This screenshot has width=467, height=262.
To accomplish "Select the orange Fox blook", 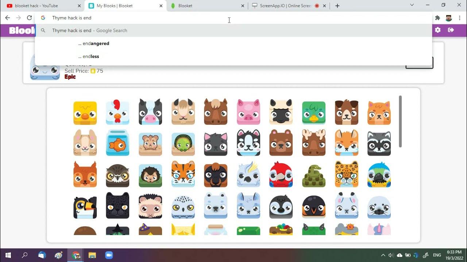I will point(347,143).
